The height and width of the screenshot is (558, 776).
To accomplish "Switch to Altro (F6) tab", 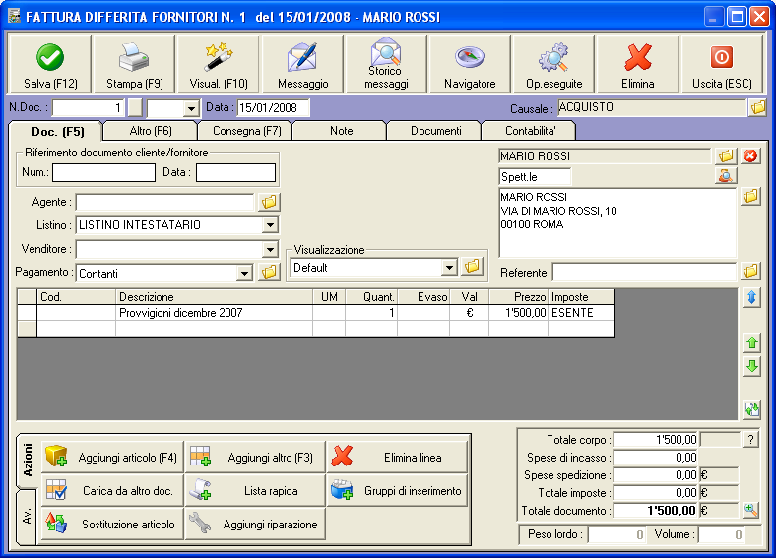I will (x=151, y=131).
